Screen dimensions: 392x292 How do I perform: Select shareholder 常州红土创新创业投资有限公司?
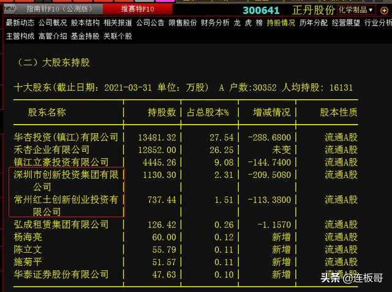point(66,206)
